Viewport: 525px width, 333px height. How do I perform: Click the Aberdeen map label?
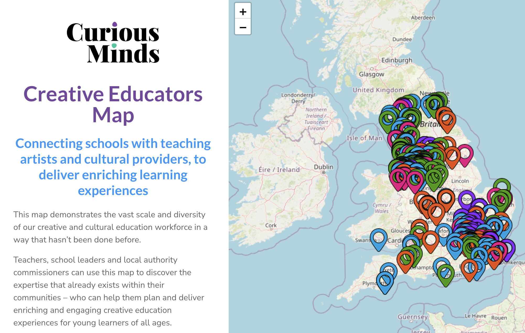click(x=423, y=18)
